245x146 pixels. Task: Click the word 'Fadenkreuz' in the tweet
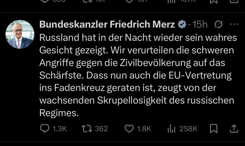(79, 88)
